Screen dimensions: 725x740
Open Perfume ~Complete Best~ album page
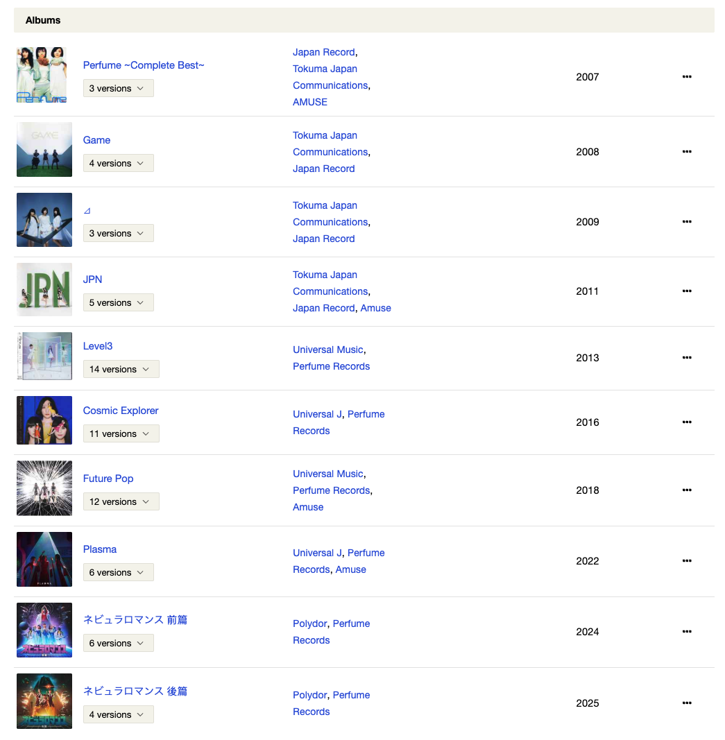pos(144,65)
